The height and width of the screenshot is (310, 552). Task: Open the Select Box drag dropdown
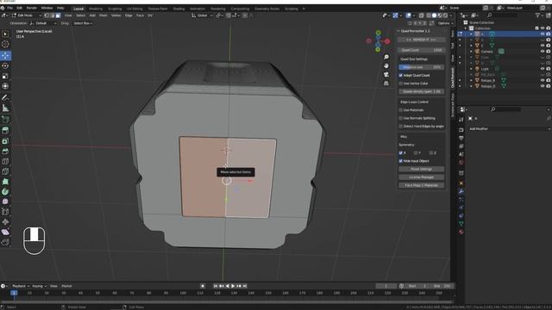tap(83, 23)
